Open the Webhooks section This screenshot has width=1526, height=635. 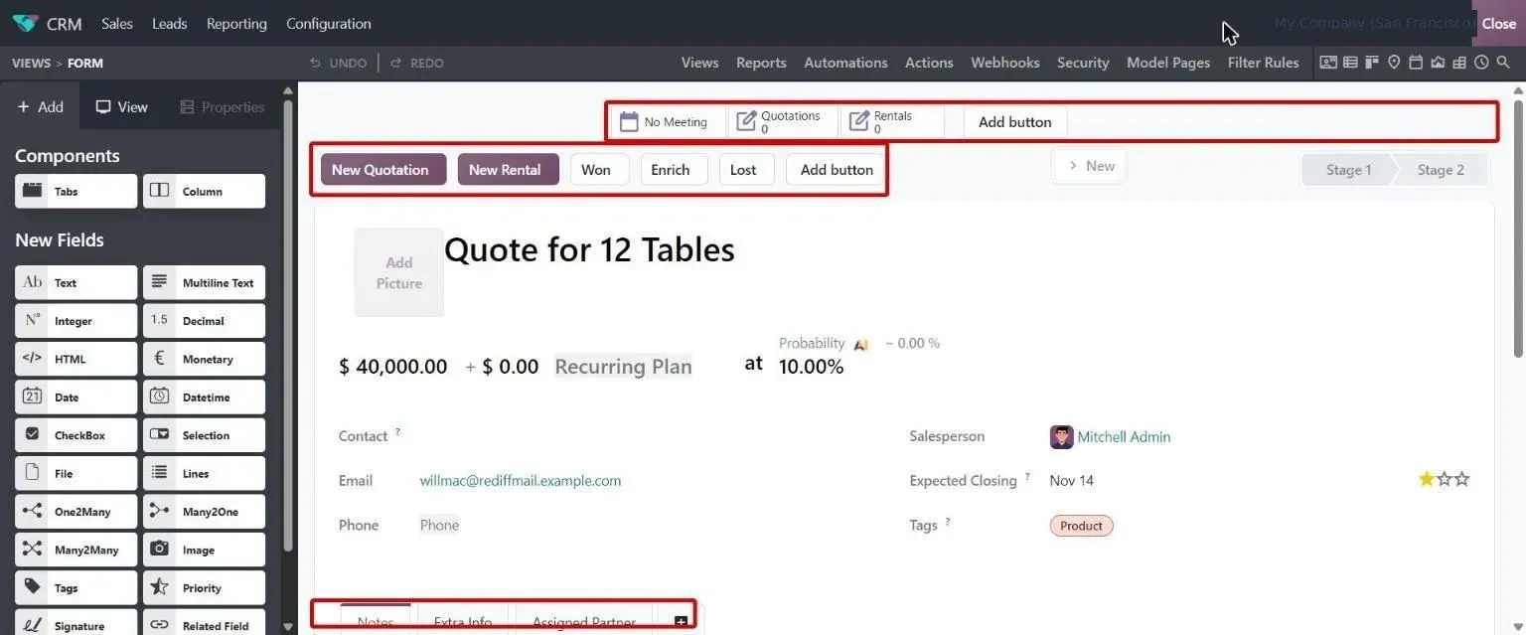click(x=1005, y=63)
